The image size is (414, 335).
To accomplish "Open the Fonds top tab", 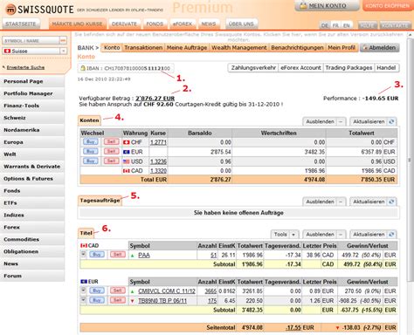I will click(x=155, y=24).
